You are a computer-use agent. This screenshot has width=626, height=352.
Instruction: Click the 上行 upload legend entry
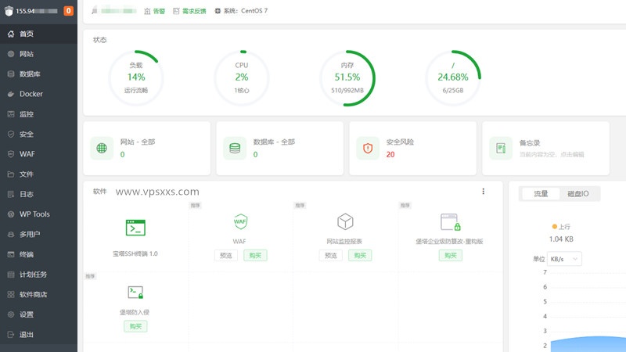click(561, 227)
